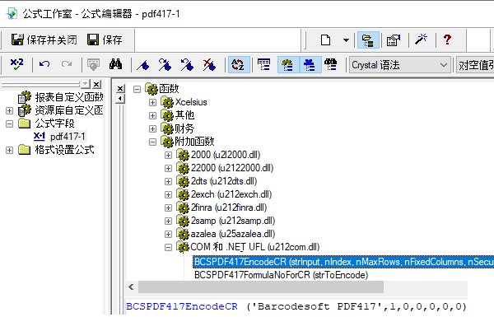This screenshot has width=494, height=317.
Task: Close the left workshop tree panel
Action: [97, 84]
